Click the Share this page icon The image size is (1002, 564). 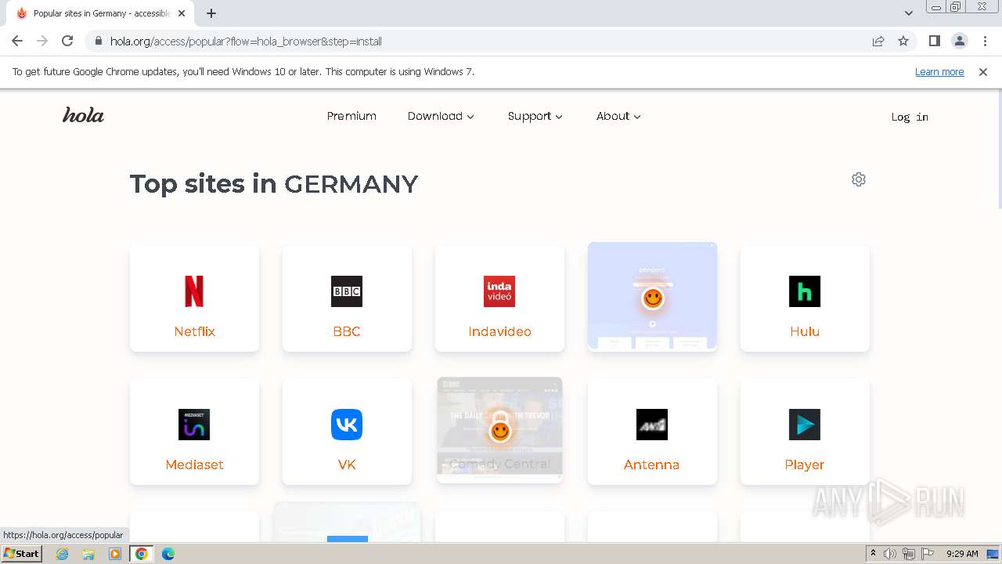(x=878, y=41)
